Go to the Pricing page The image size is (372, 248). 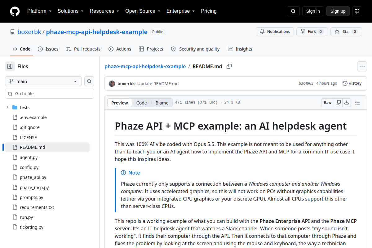point(209,11)
